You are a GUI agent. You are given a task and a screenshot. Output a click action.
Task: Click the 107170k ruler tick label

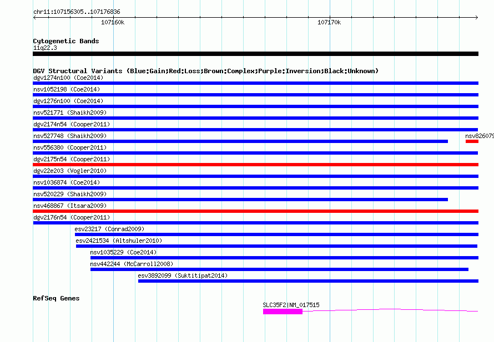(x=329, y=22)
